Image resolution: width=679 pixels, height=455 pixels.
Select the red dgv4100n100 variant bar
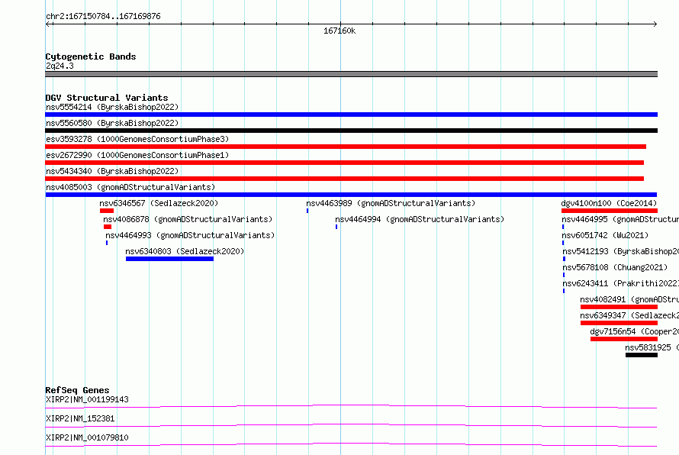click(x=610, y=211)
